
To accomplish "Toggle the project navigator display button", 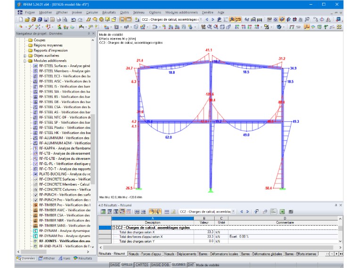I will pyautogui.click(x=122, y=20).
